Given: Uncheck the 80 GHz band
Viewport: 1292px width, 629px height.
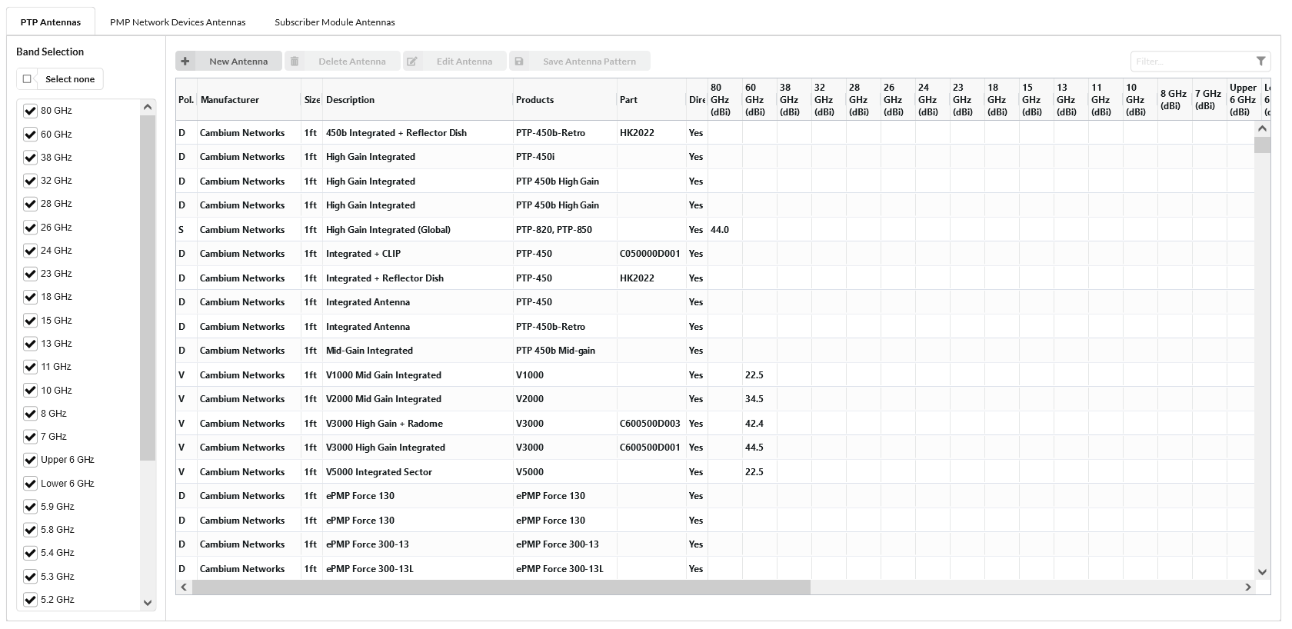Looking at the screenshot, I should click(30, 111).
